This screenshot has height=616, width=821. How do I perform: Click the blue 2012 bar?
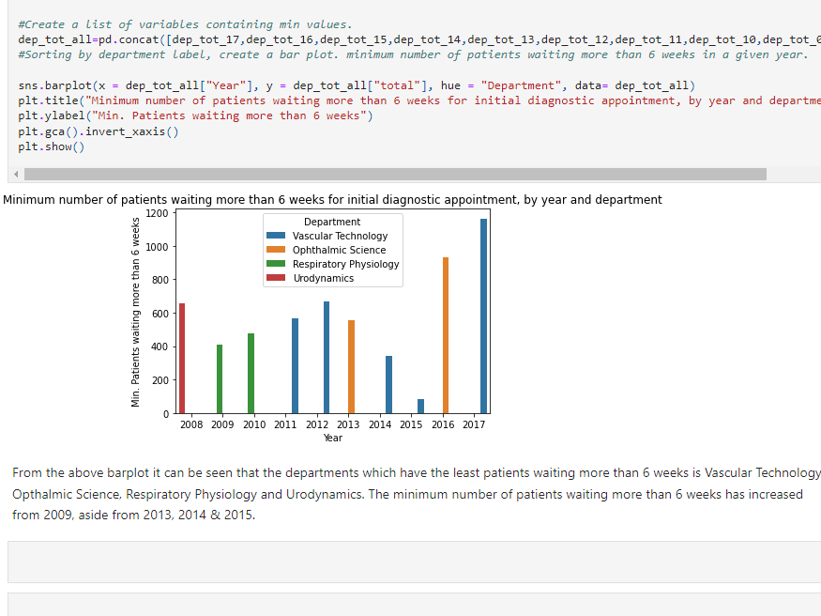click(x=327, y=357)
